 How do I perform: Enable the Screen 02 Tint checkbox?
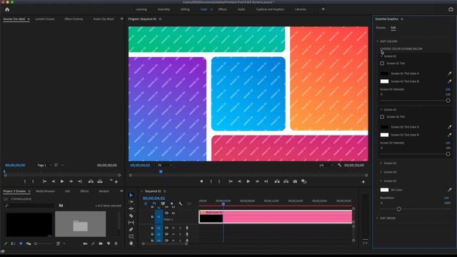coord(382,116)
